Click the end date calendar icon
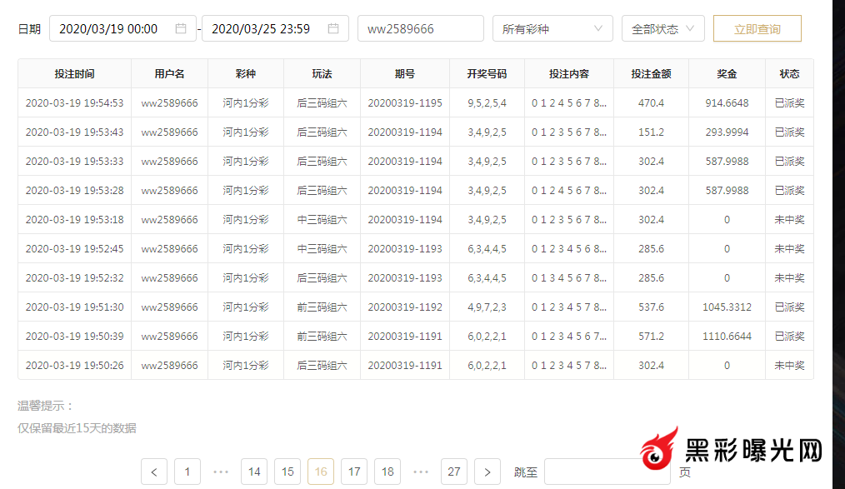845x489 pixels. (x=333, y=28)
